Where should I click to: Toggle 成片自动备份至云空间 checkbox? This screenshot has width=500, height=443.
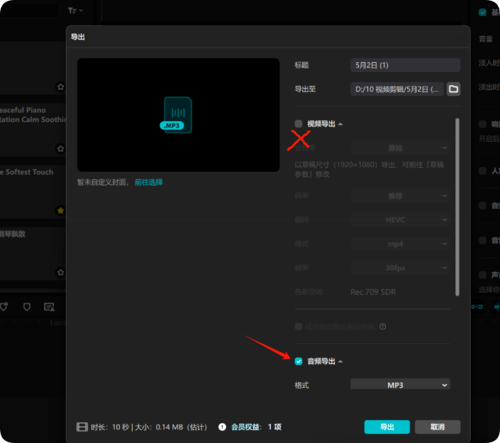[x=298, y=327]
